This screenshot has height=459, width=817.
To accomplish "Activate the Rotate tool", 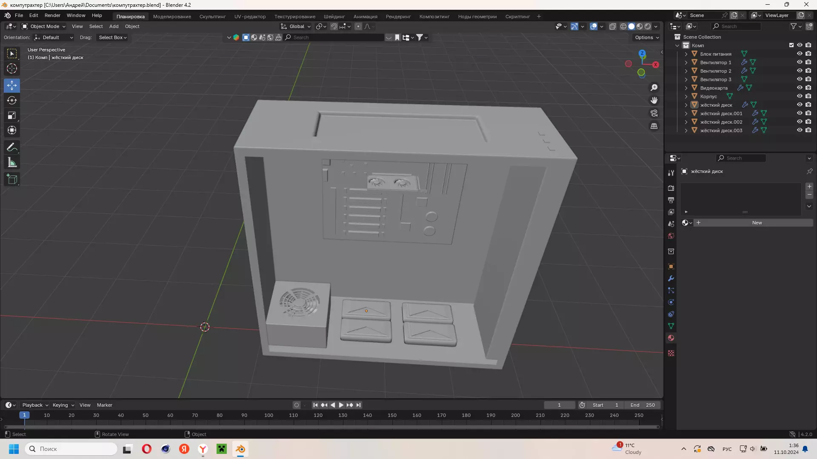I will coord(12,100).
